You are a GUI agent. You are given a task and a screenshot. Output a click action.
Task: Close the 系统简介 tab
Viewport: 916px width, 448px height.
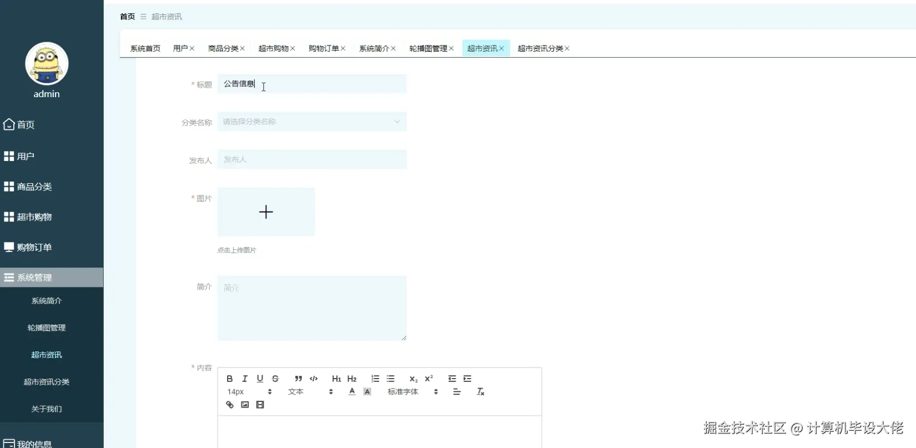tap(393, 48)
